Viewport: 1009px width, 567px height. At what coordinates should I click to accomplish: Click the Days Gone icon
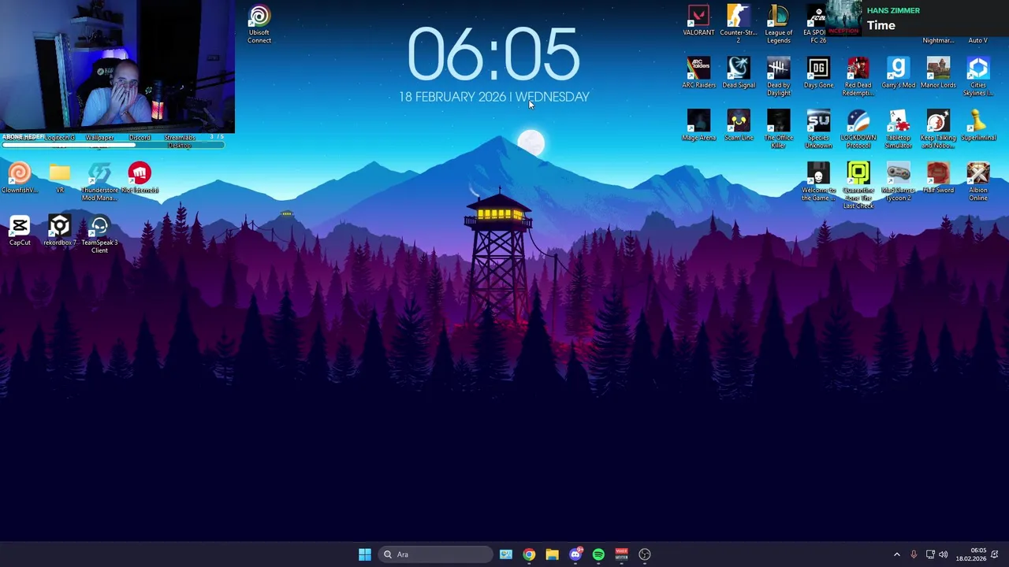[x=818, y=72]
